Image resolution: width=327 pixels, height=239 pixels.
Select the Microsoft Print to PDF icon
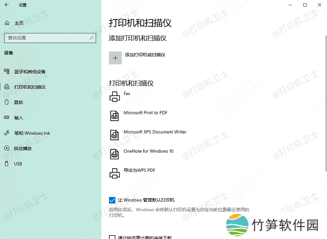point(114,116)
